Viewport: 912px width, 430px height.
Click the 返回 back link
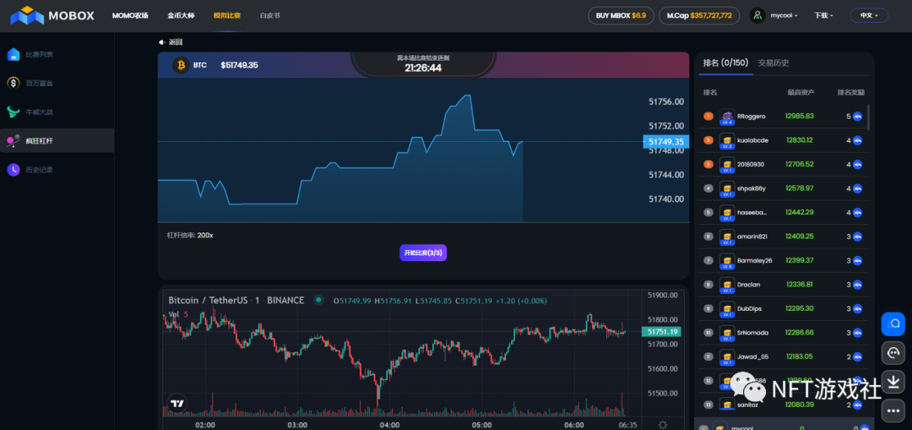(x=176, y=42)
